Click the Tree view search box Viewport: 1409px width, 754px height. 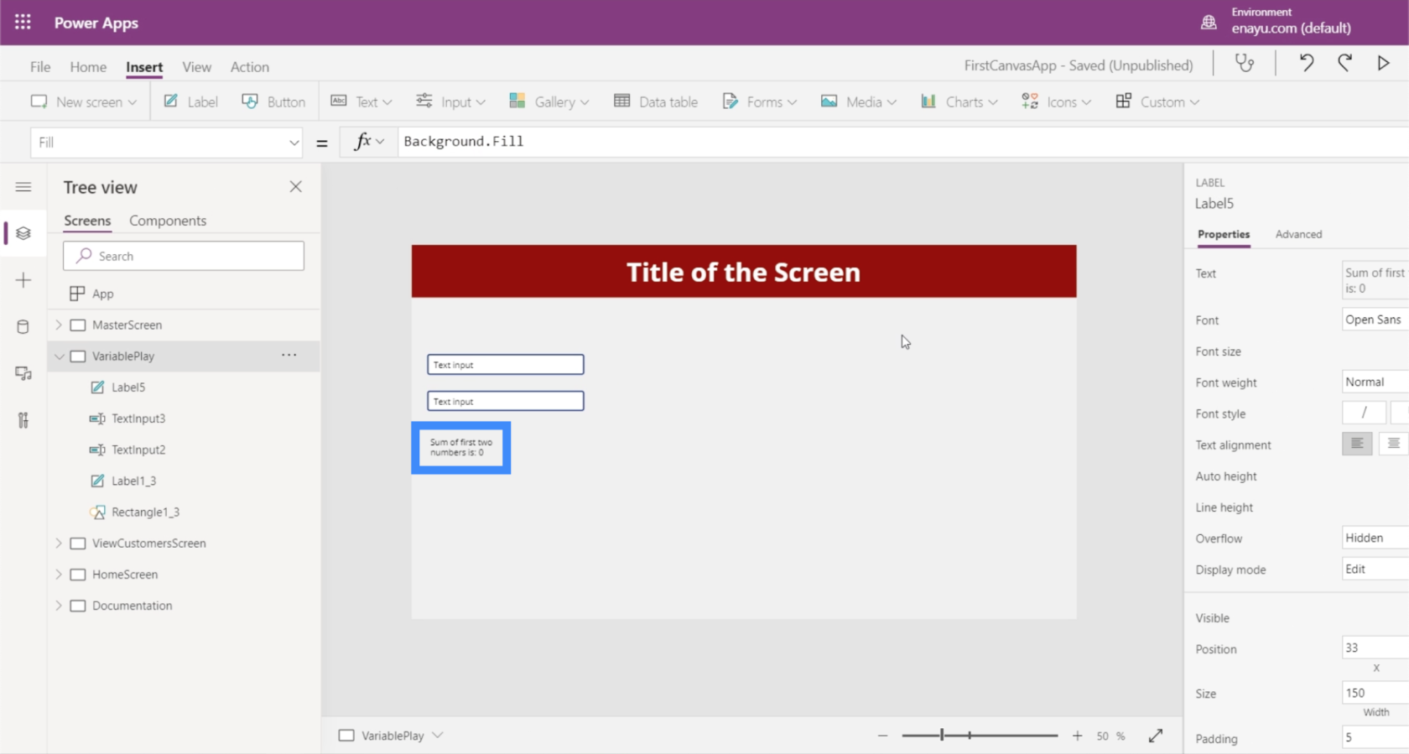pos(184,256)
